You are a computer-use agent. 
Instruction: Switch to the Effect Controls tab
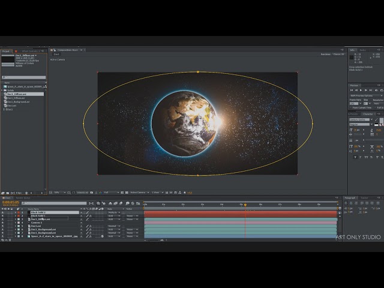coord(31,51)
